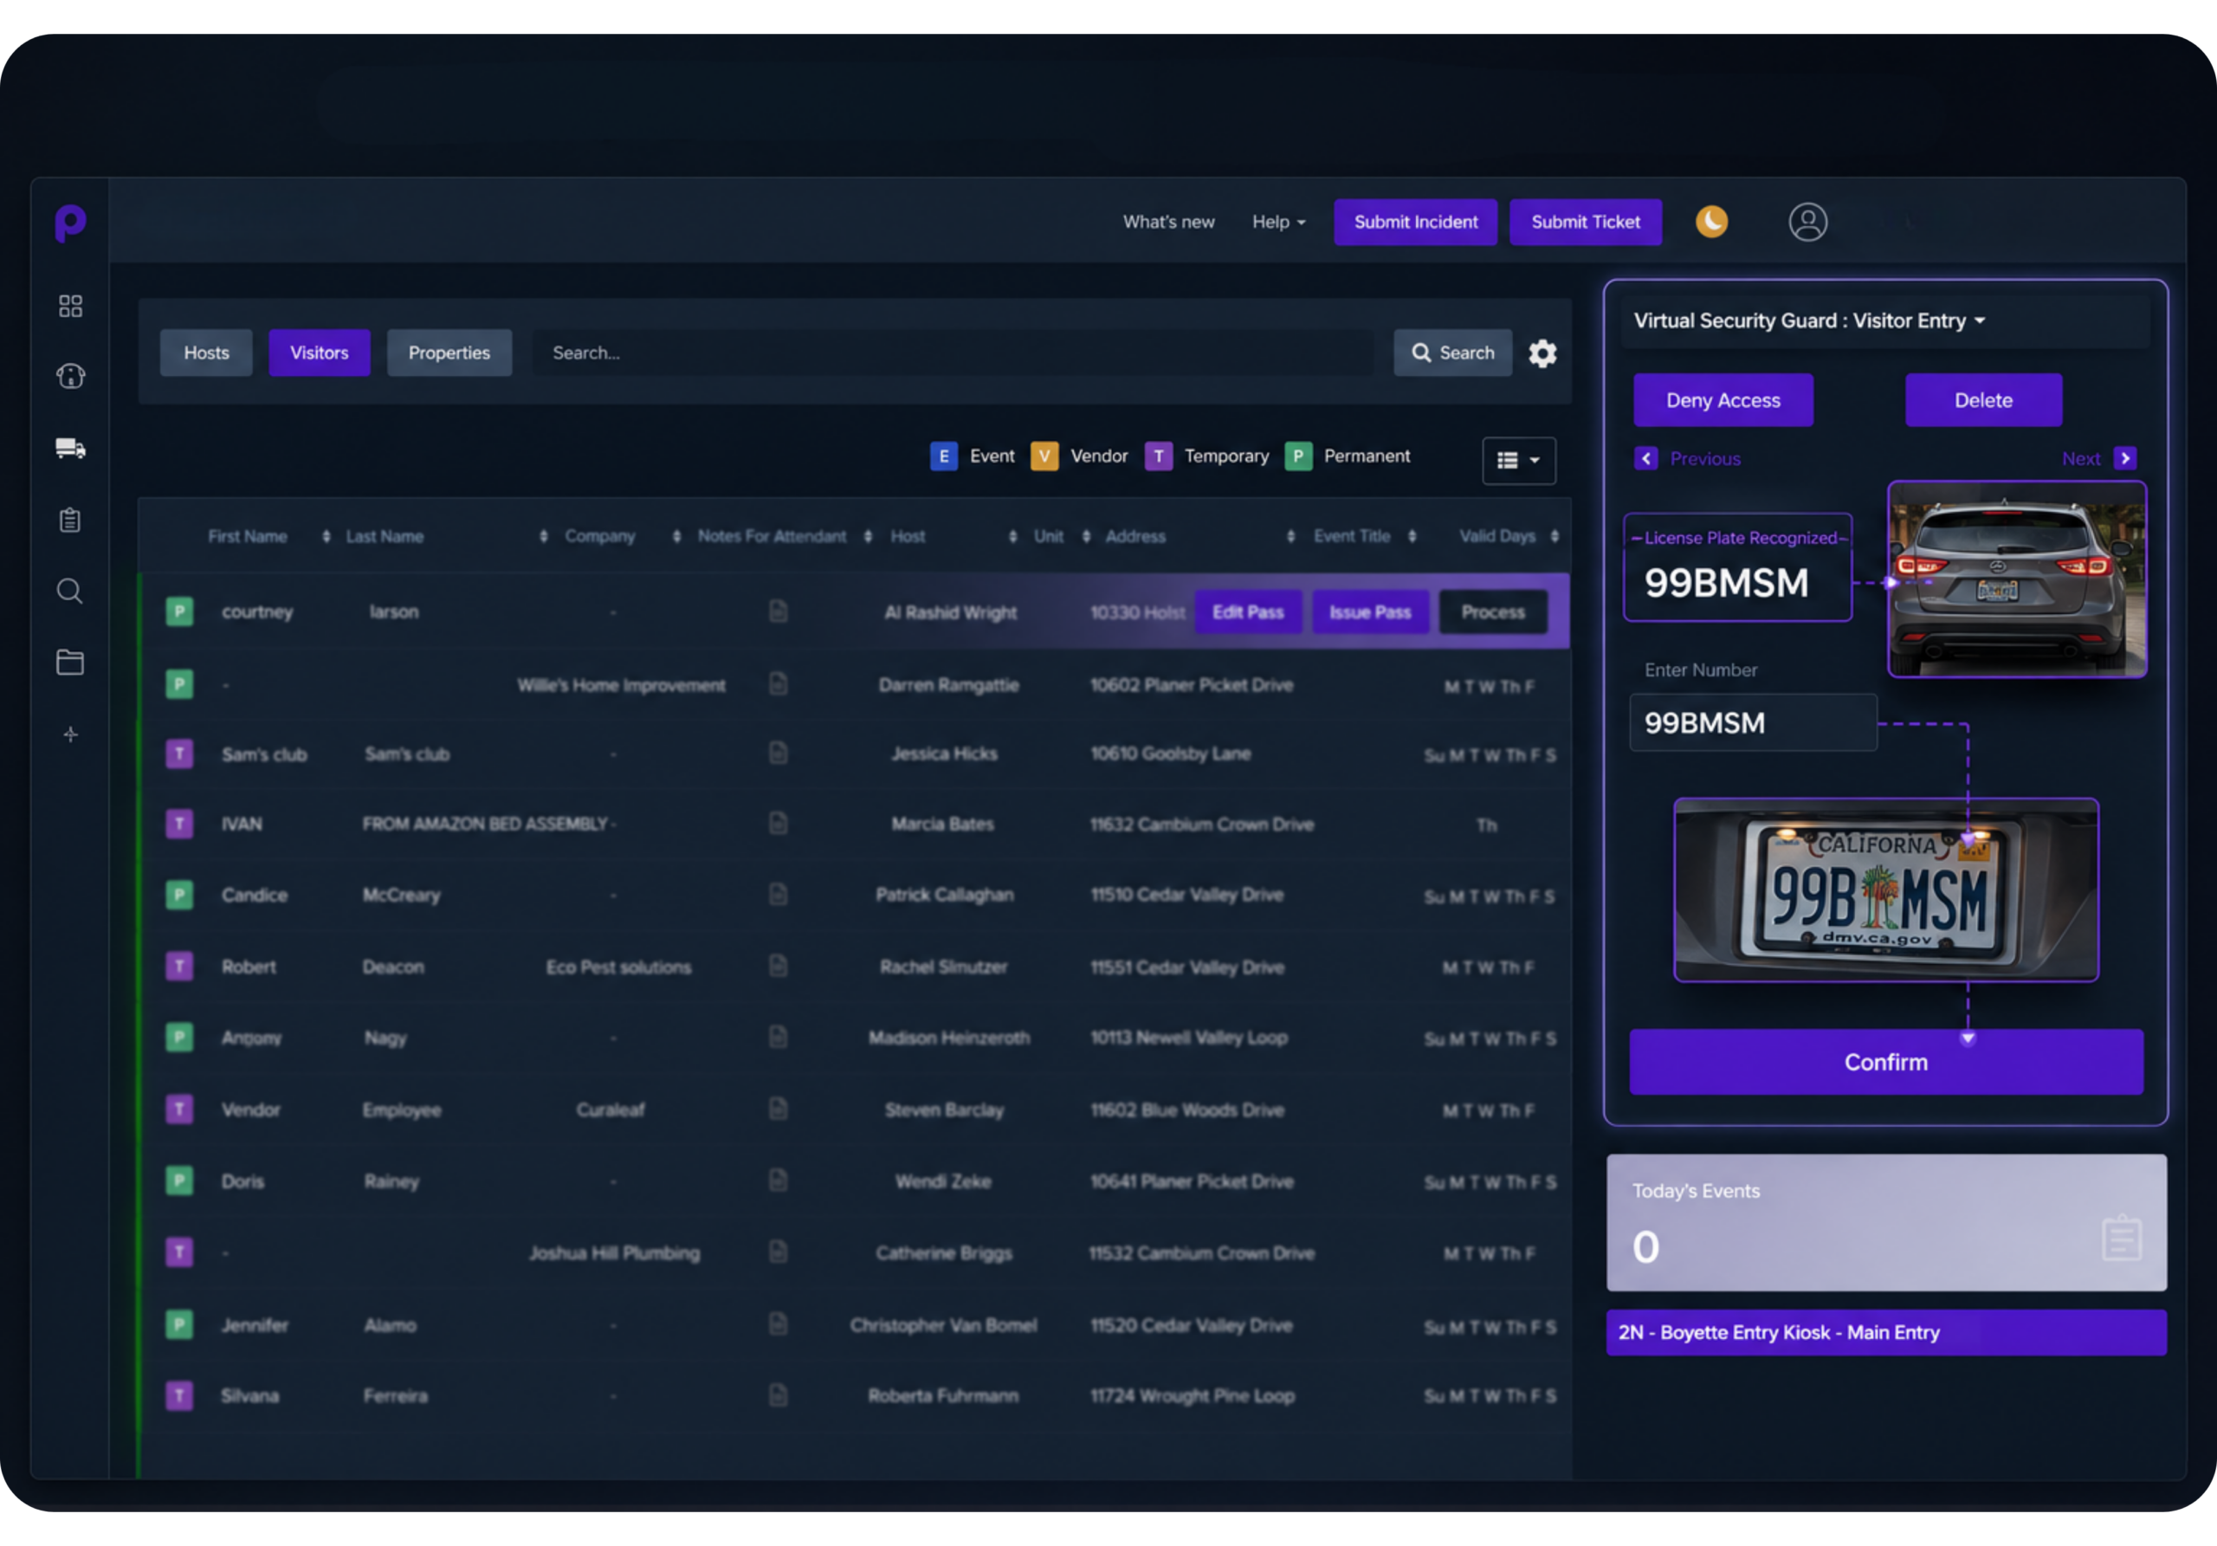Open the Today's Events card
Screen dimensions: 2217x1546
point(1886,1222)
